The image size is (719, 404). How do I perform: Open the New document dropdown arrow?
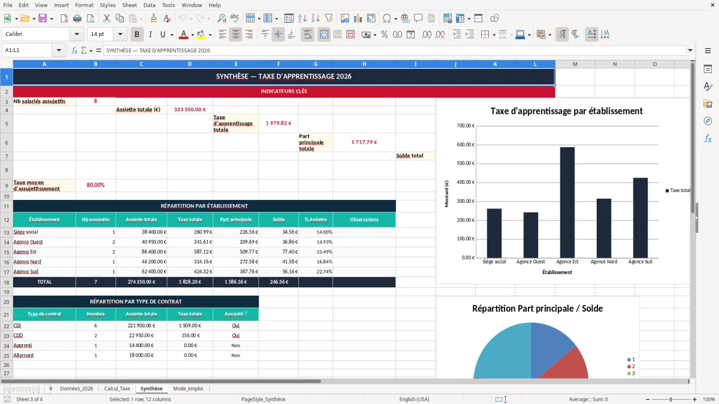pos(16,19)
